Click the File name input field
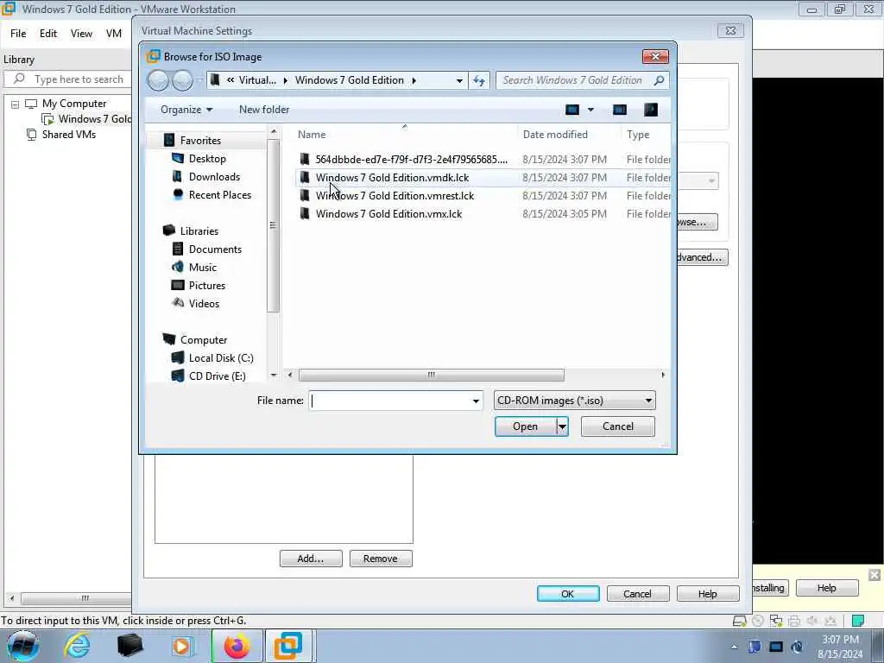The image size is (884, 663). 390,401
